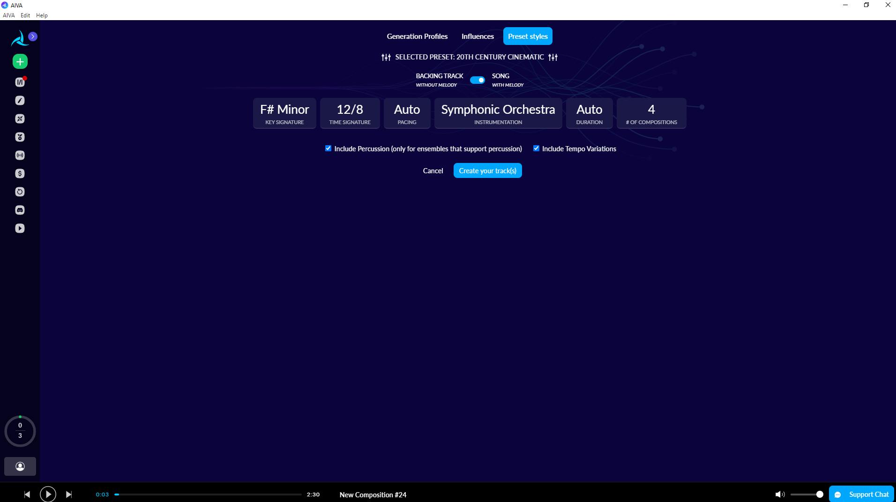Click the 0:03 elapsed time display
This screenshot has height=502, width=896.
(x=102, y=495)
